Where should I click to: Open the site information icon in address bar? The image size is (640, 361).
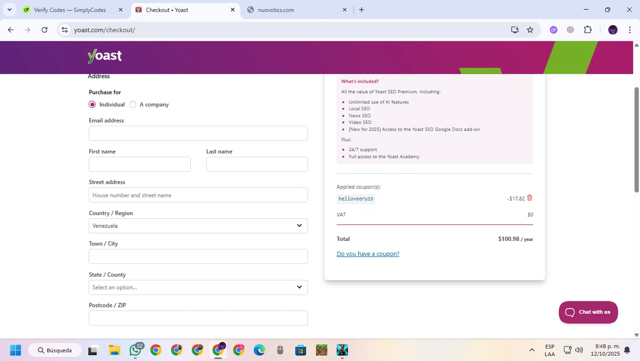(x=65, y=30)
